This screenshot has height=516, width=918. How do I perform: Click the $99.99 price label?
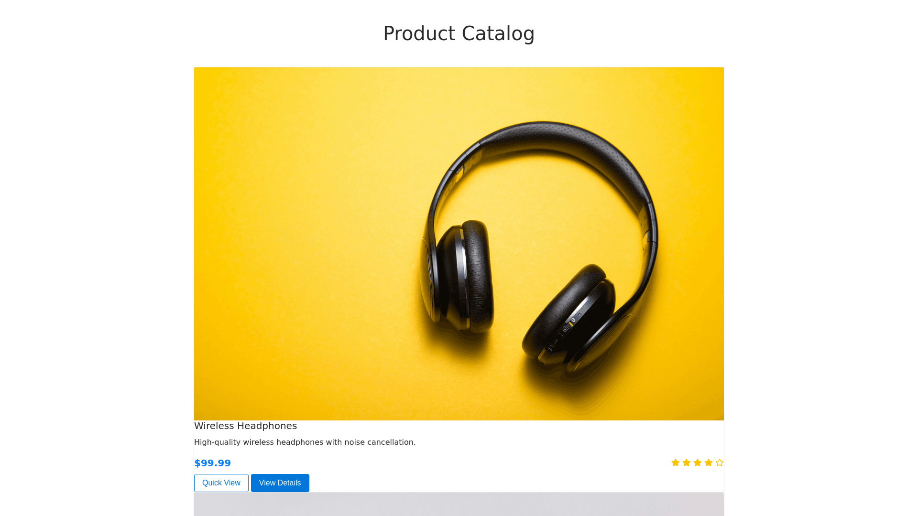(212, 463)
